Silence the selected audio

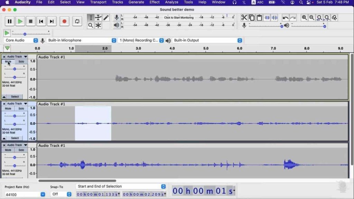[x=275, y=18]
